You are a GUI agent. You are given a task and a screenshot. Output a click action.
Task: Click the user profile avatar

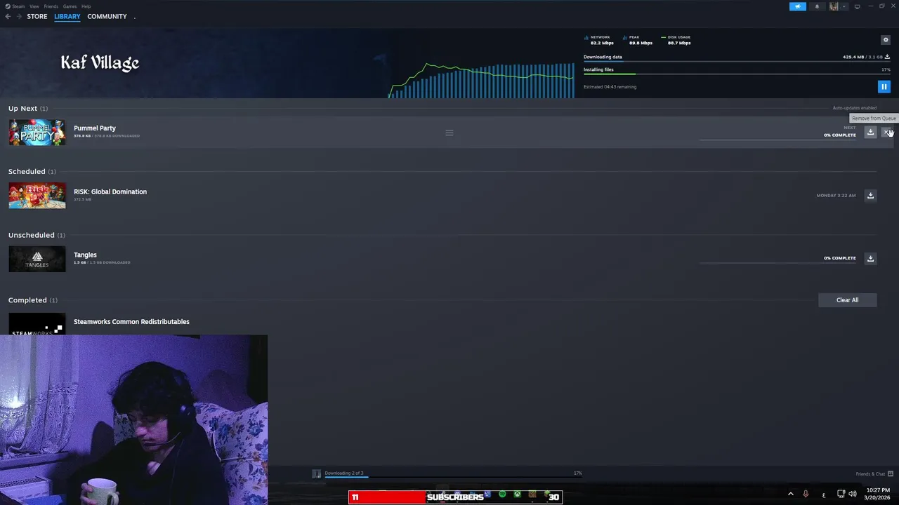pyautogui.click(x=834, y=6)
